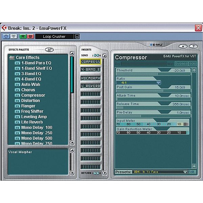Click the Gain Reduction Meter display
Viewport: 203px width, 203px height.
(x=153, y=133)
